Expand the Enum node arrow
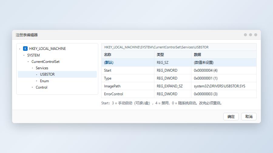The width and height of the screenshot is (273, 153). (x=37, y=81)
